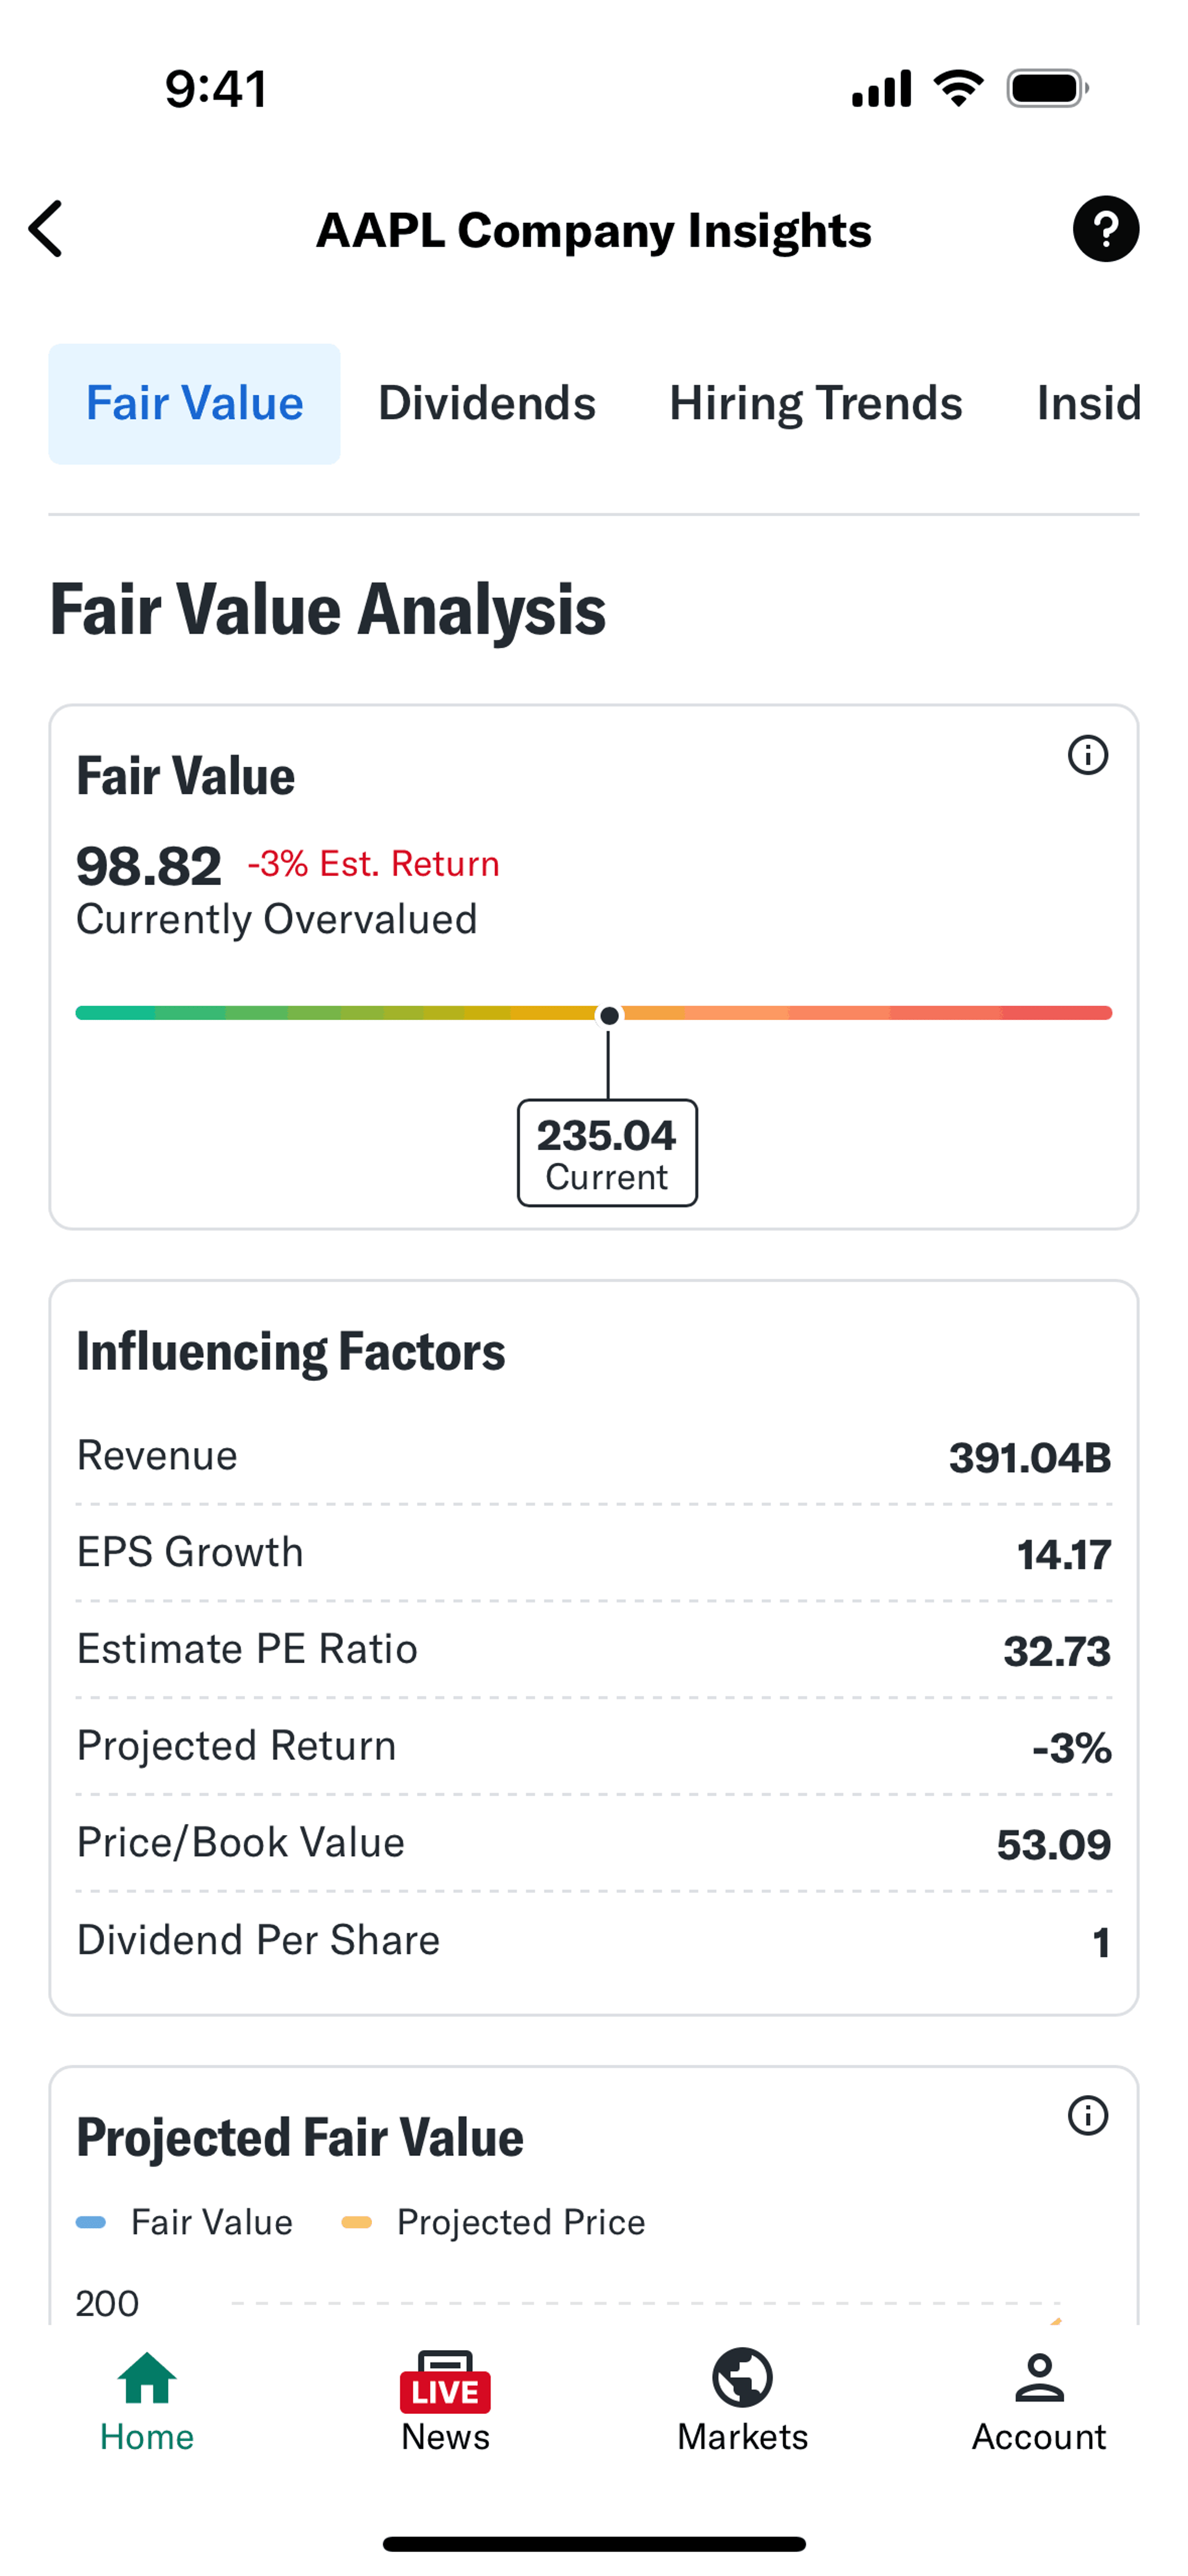The width and height of the screenshot is (1188, 2576).
Task: Click the orange Projected Price legend swatch
Action: (x=357, y=2222)
